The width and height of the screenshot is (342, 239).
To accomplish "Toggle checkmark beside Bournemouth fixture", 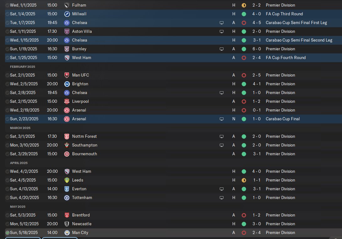I will coord(7,154).
